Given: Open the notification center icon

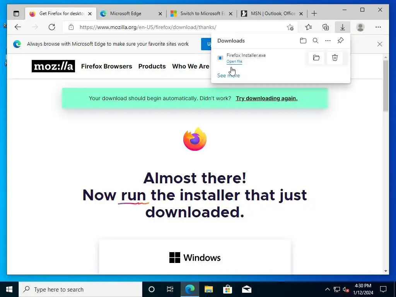Looking at the screenshot, I should click(x=383, y=289).
